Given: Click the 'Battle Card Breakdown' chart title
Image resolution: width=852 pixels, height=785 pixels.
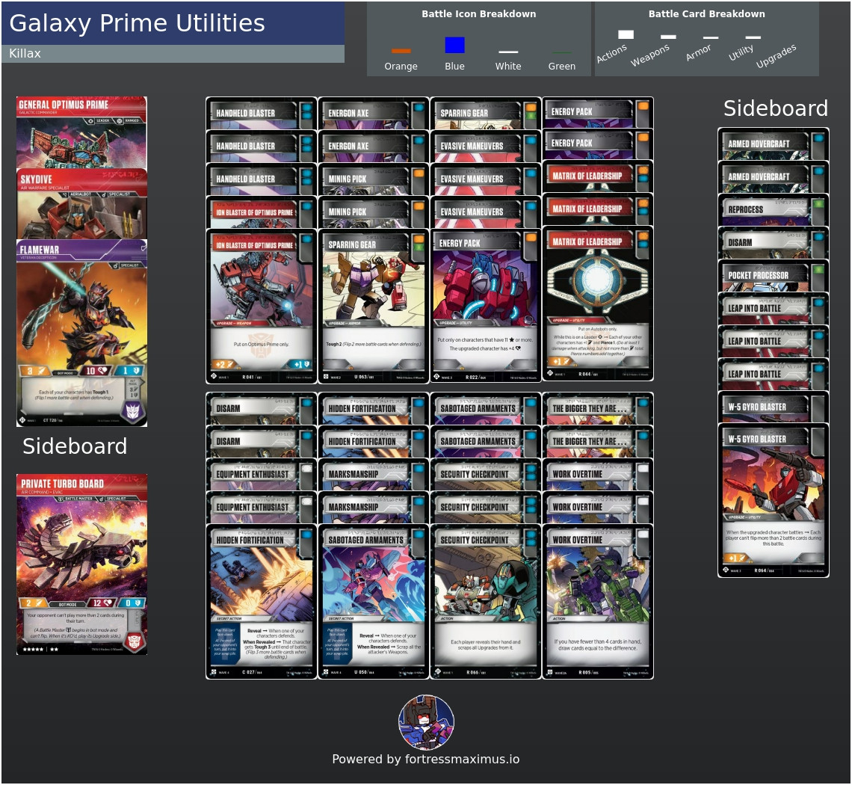Looking at the screenshot, I should point(706,14).
